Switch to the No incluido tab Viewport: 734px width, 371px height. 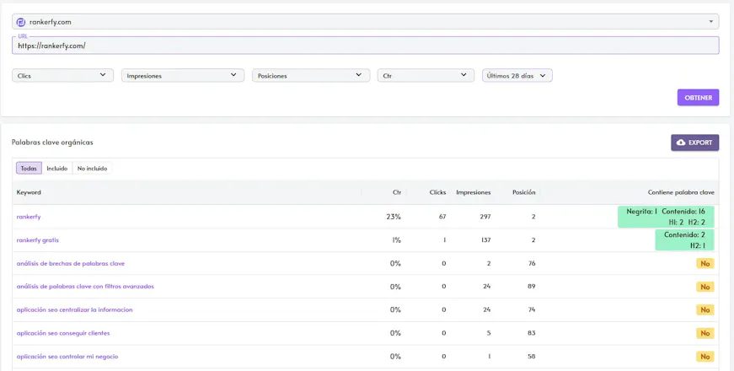coord(92,168)
